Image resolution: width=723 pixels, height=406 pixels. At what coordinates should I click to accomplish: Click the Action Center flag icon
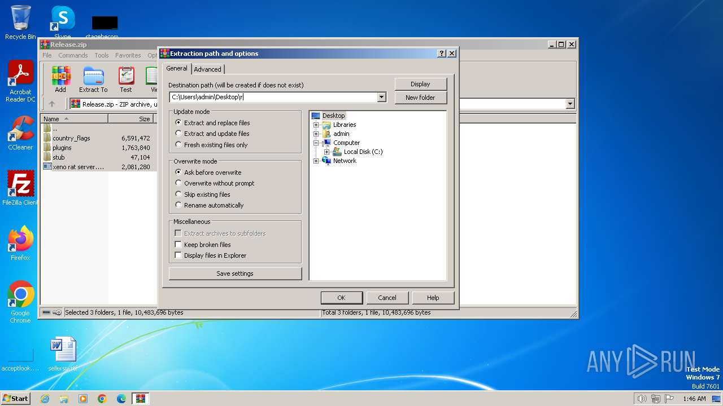click(x=669, y=399)
